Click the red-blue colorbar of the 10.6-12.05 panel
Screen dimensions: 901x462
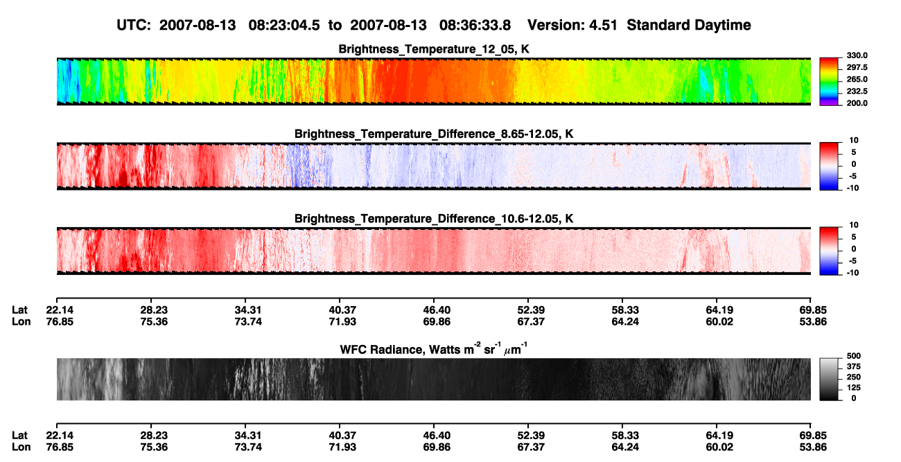pyautogui.click(x=830, y=249)
